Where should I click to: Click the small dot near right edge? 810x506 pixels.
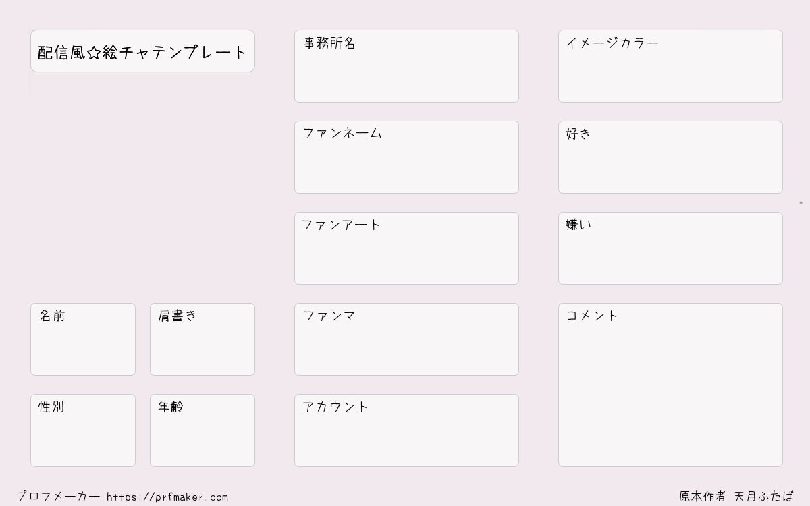pos(801,202)
